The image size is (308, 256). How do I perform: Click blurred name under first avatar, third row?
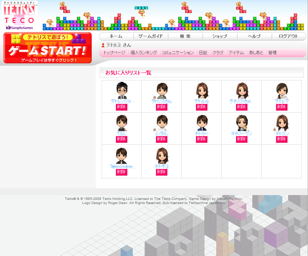pyautogui.click(x=122, y=167)
